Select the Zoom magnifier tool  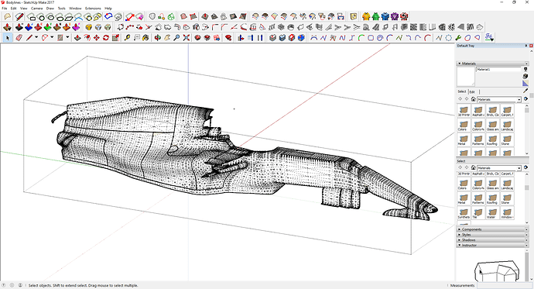pyautogui.click(x=176, y=38)
